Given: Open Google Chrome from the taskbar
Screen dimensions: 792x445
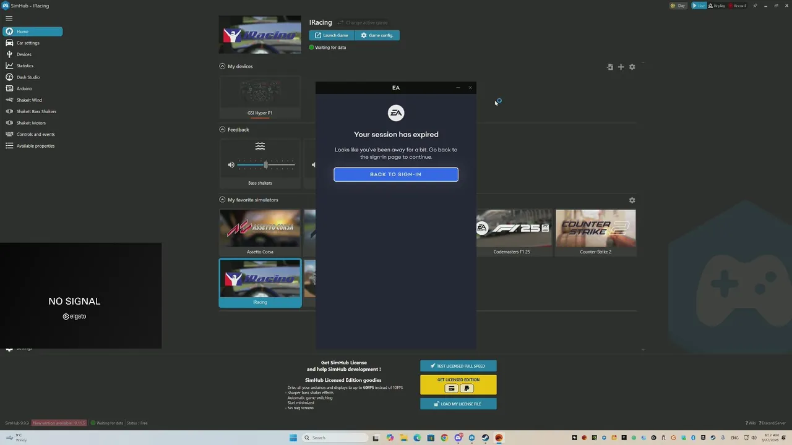Looking at the screenshot, I should tap(444, 438).
